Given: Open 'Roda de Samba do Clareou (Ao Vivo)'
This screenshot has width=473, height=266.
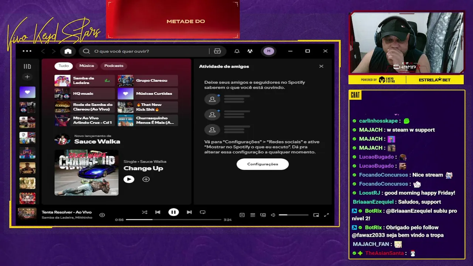Looking at the screenshot, I should 85,107.
